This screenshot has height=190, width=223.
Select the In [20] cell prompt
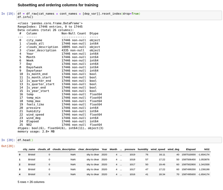coord(8,140)
